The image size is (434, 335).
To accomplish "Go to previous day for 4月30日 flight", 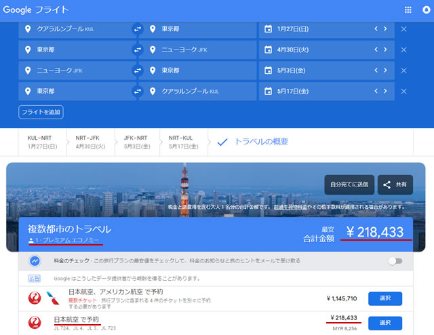I will click(x=376, y=50).
